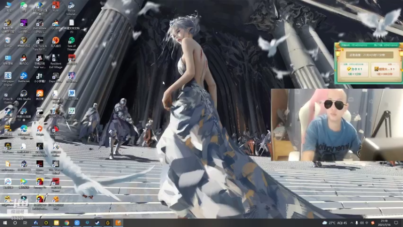The width and height of the screenshot is (403, 227).
Task: Open the Draw & Guess shortcut
Action: [x=8, y=97]
